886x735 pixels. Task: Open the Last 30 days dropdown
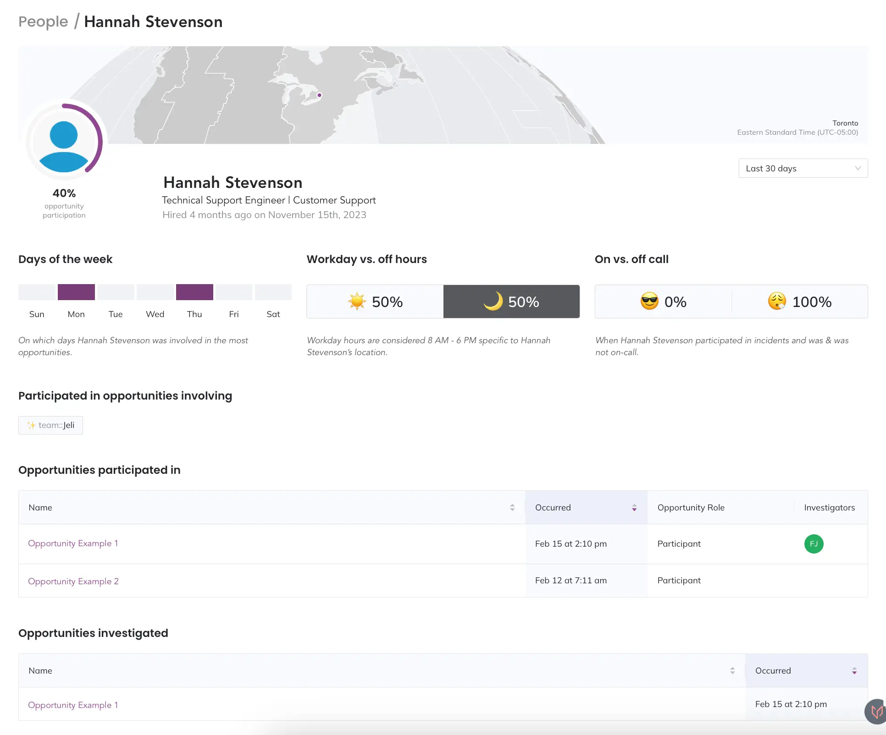[803, 169]
